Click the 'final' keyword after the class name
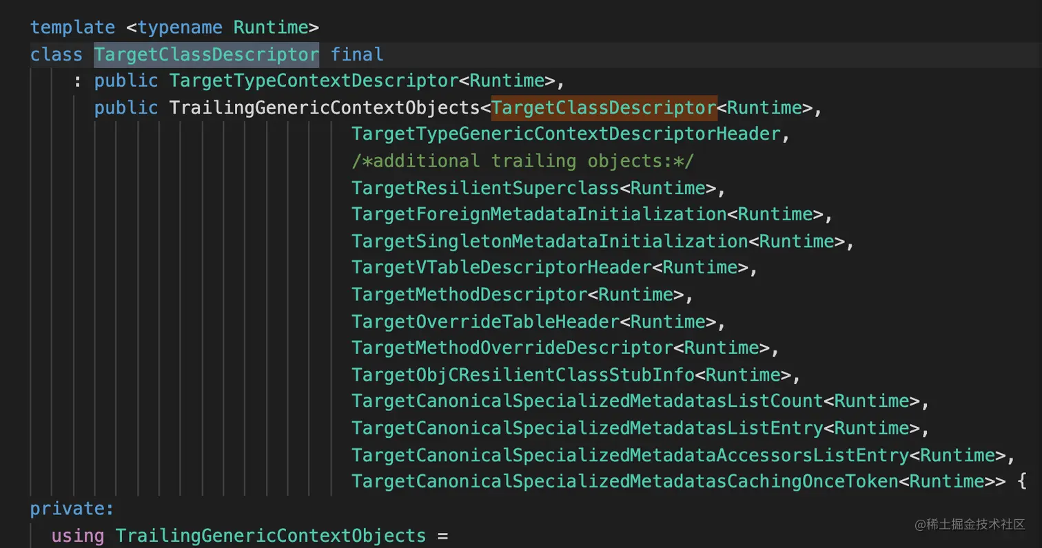The width and height of the screenshot is (1042, 548). tap(357, 54)
